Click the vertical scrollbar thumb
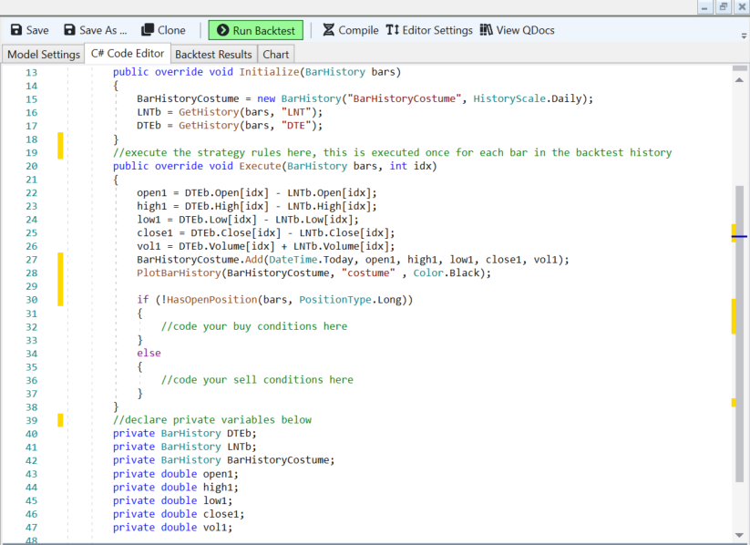 click(x=739, y=333)
